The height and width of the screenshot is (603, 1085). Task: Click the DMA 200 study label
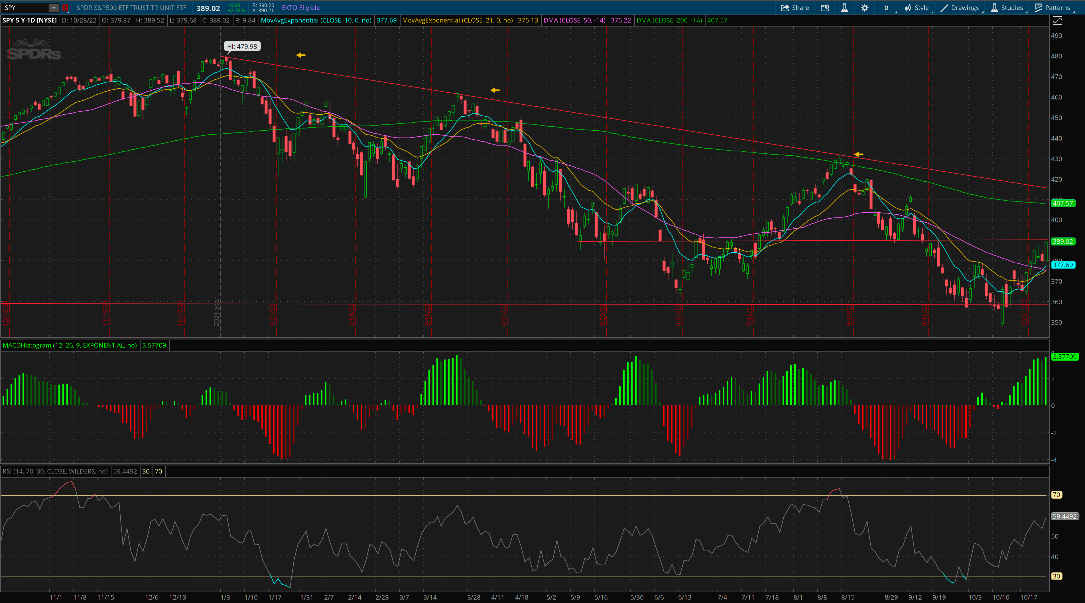[669, 20]
